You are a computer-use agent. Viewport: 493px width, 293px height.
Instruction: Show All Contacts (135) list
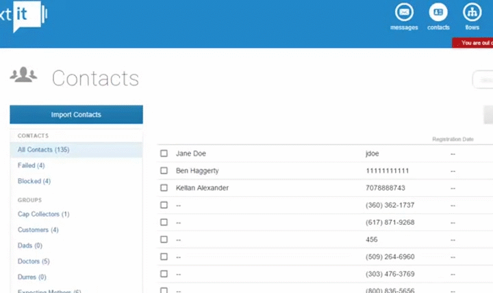43,150
